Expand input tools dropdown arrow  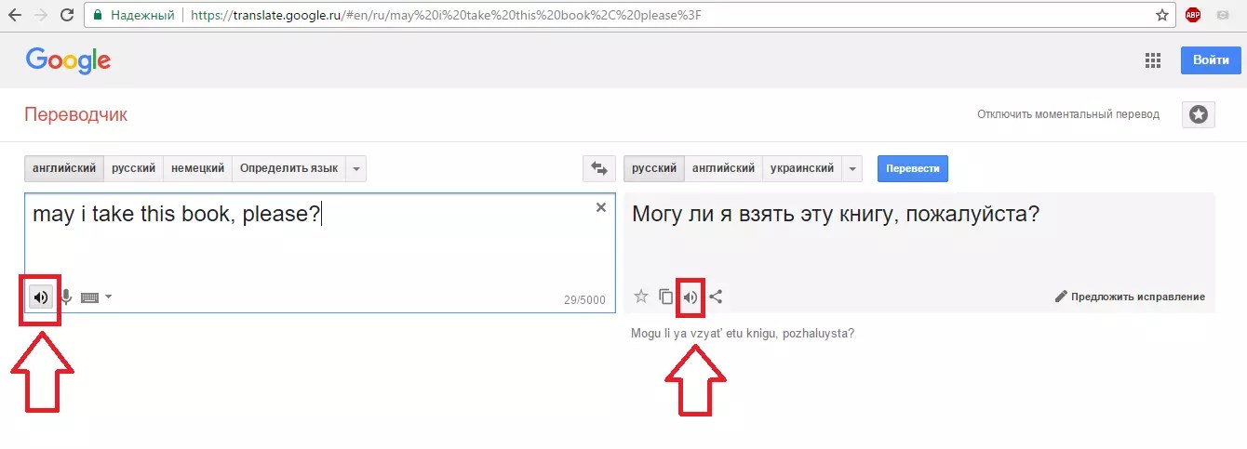(109, 297)
